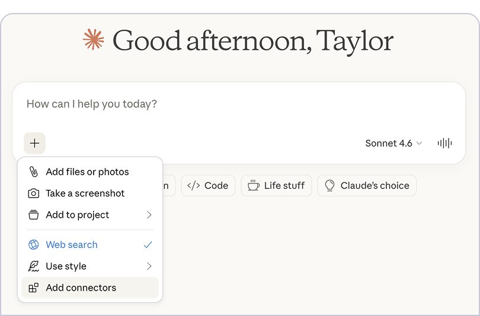Click the Code suggestion chip
Image resolution: width=480 pixels, height=316 pixels.
[208, 186]
